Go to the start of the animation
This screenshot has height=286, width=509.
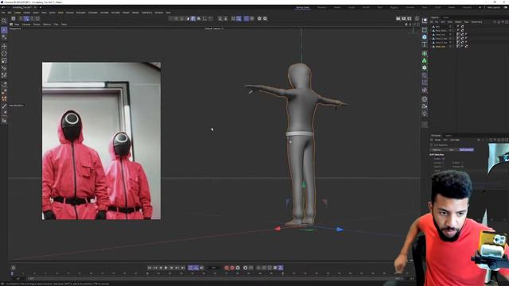[x=150, y=268]
